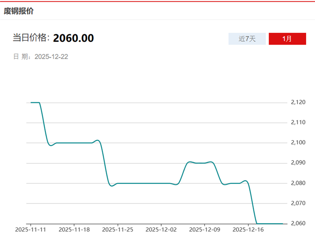Screen dimensions: 315x233
Task: Click the 2,120 y-axis label
Action: [298, 102]
